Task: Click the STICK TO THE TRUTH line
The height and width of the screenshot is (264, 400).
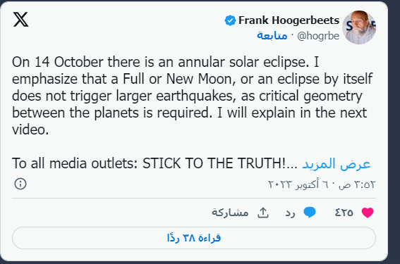Action: pyautogui.click(x=154, y=163)
